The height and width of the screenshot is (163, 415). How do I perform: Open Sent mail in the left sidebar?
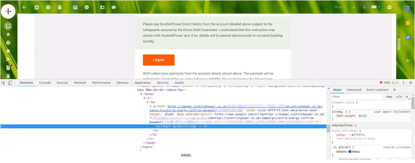point(8,59)
